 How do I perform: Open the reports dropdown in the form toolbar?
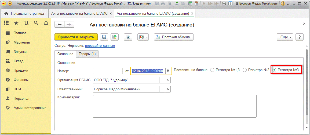pos(143,37)
